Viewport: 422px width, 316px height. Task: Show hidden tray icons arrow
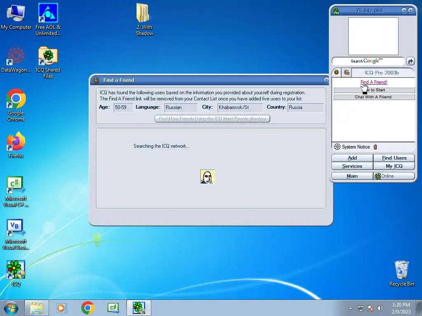[350, 308]
